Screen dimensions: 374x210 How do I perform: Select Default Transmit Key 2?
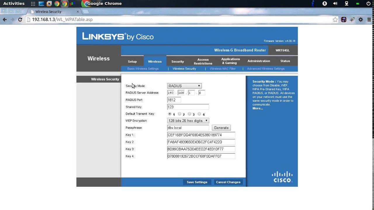coord(180,114)
